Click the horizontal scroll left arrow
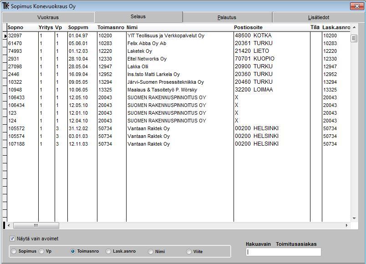 [9, 225]
